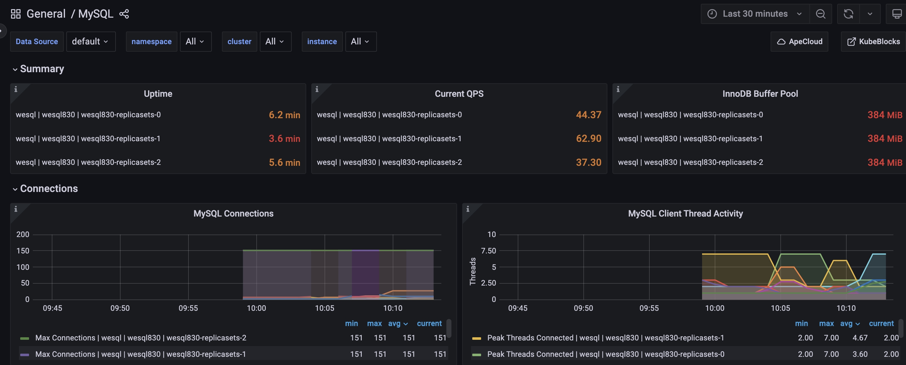Click purple swatch for Max Connections replicasets-1
This screenshot has height=365, width=906.
tap(25, 355)
